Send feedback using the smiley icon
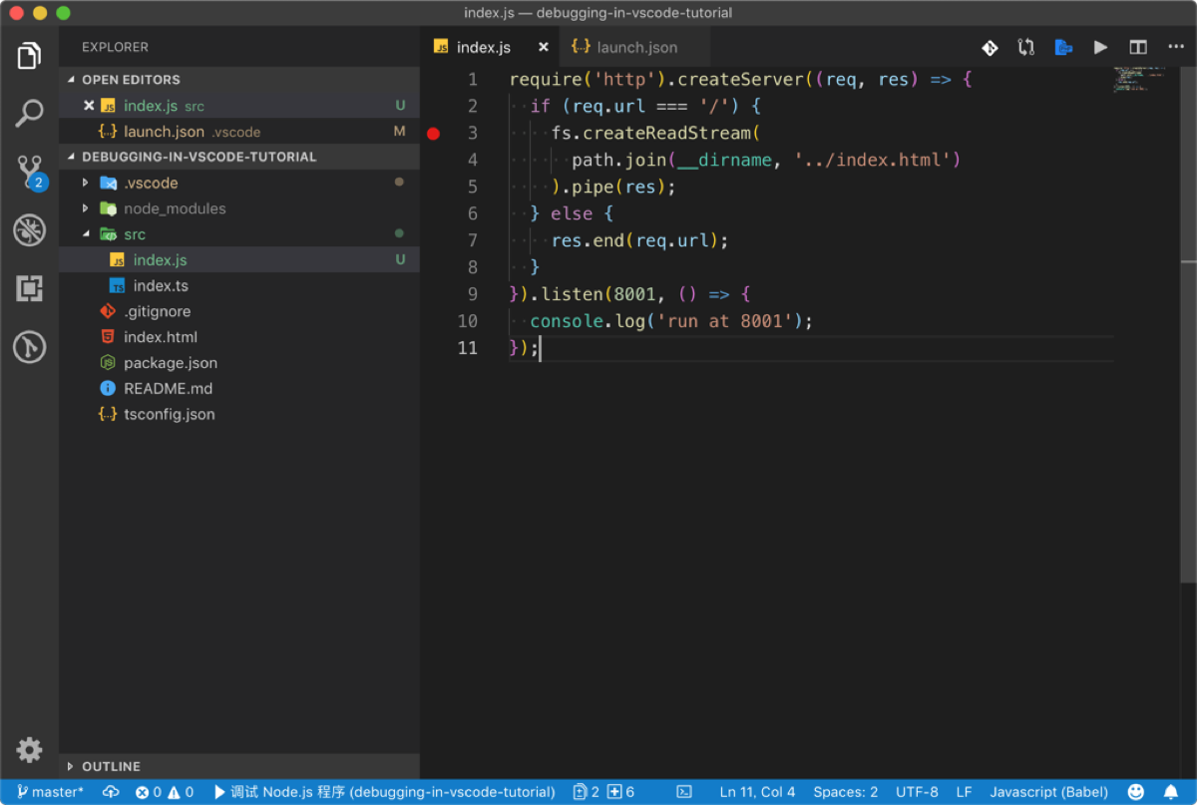The width and height of the screenshot is (1197, 805). pos(1136,791)
